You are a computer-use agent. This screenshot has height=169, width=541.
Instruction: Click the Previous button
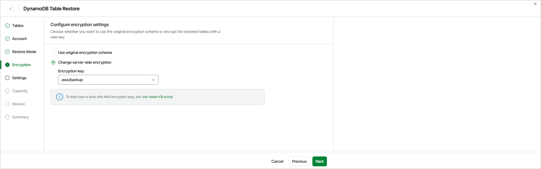pyautogui.click(x=299, y=161)
